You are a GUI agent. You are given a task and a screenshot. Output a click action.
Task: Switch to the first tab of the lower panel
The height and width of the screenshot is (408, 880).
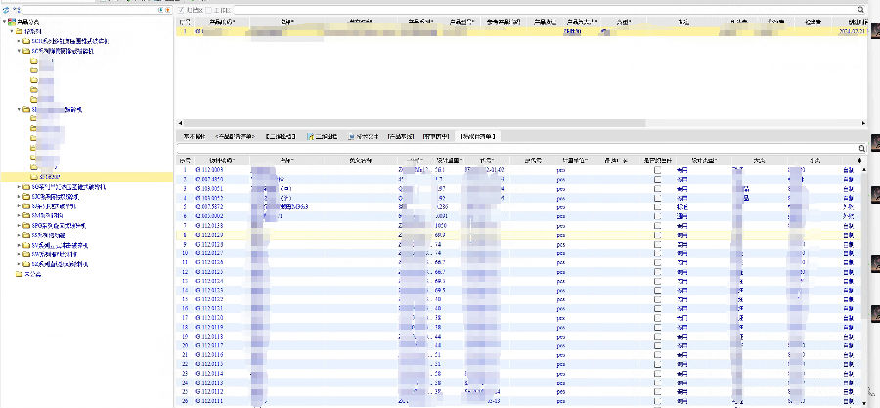(194, 136)
